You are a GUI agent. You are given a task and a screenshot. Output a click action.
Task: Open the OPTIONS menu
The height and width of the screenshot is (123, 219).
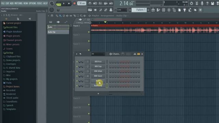coord(33,3)
